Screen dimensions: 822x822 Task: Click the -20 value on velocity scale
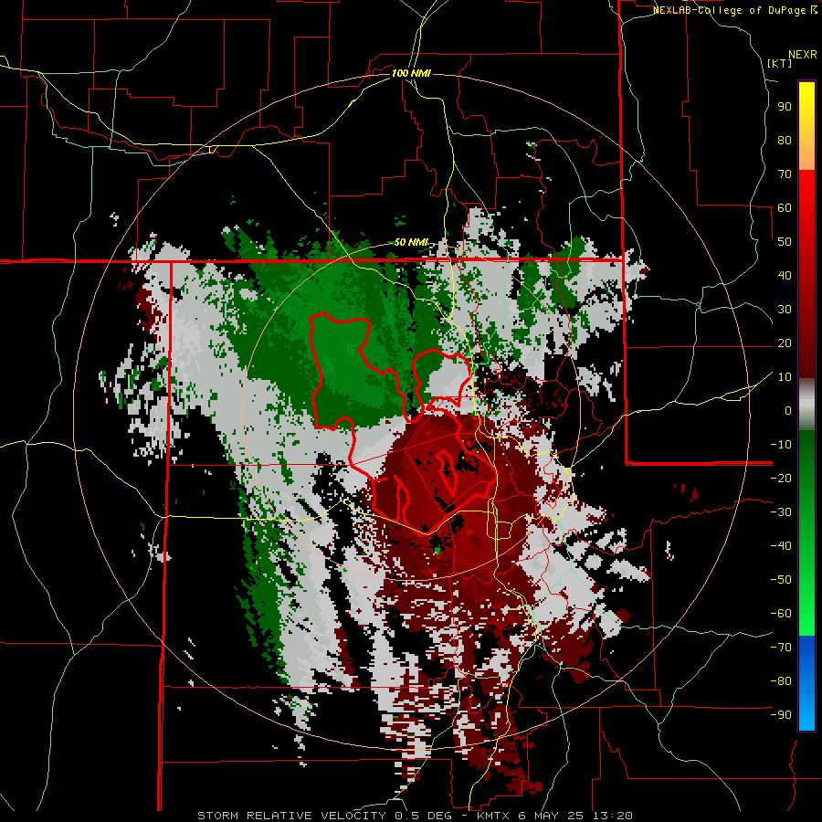[781, 479]
